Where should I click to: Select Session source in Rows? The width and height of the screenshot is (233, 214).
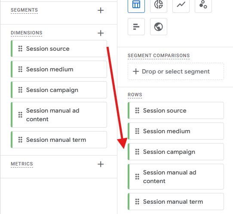coord(176,110)
